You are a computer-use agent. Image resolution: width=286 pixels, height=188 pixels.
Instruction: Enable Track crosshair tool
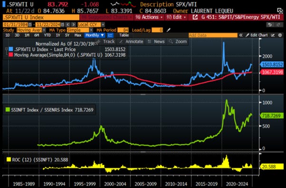(x=107, y=42)
